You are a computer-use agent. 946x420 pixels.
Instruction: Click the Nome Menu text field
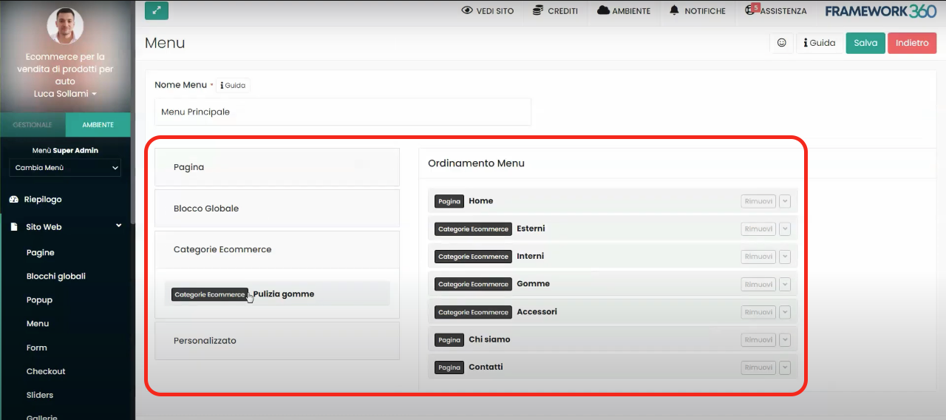coord(343,112)
